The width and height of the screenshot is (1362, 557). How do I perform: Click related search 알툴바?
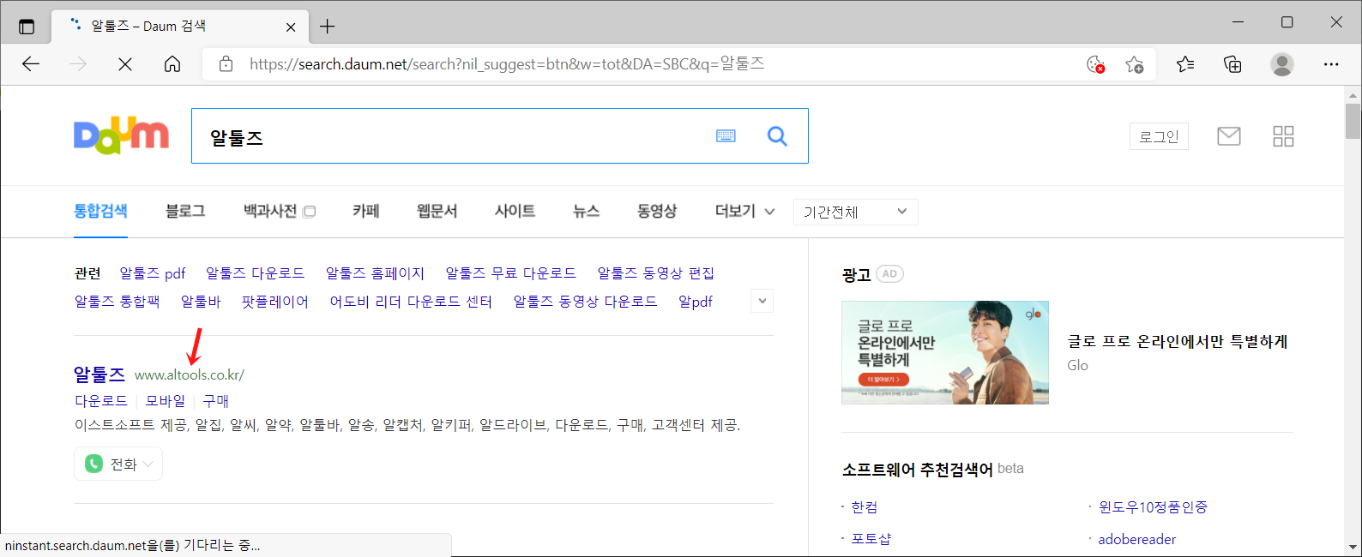(201, 301)
